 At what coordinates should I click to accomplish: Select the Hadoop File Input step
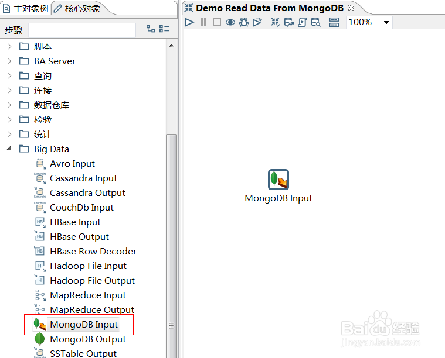(x=88, y=266)
